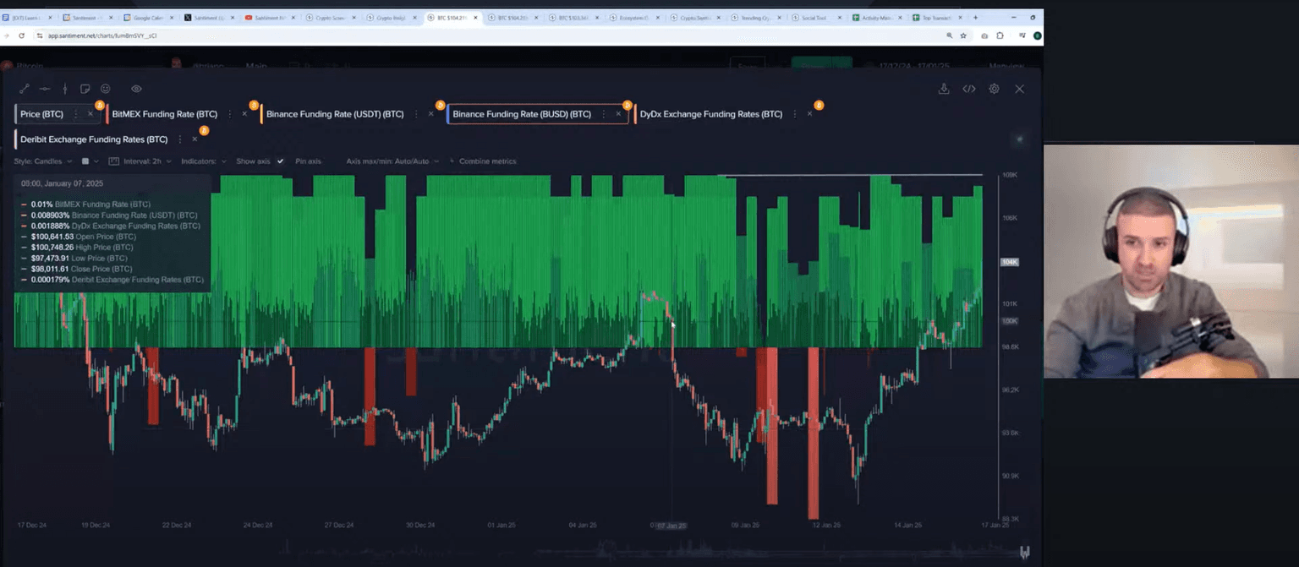
Task: Open calendar icon beside Interval
Action: (113, 161)
